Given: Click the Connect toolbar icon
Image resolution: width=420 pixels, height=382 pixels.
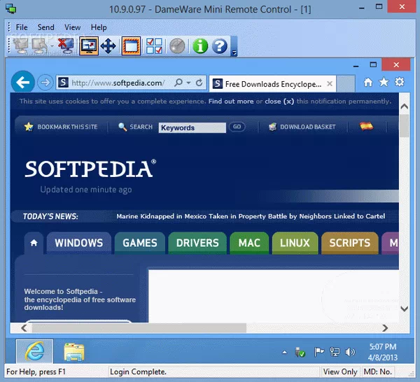Looking at the screenshot, I should point(20,46).
